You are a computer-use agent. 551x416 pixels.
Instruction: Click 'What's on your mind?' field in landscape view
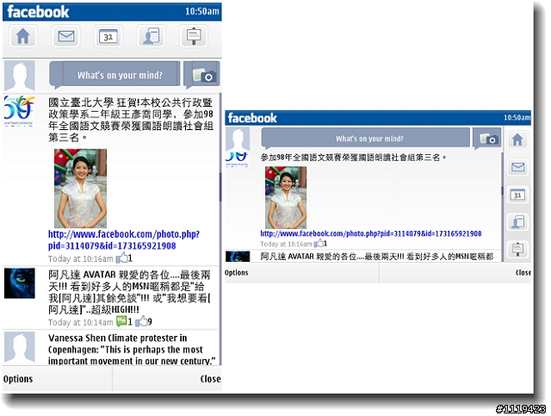pos(365,138)
